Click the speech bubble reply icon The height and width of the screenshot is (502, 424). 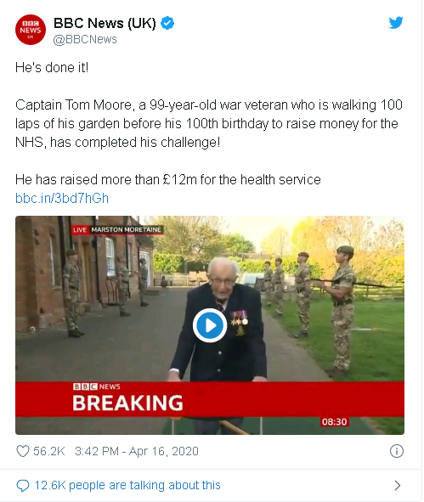(x=23, y=486)
